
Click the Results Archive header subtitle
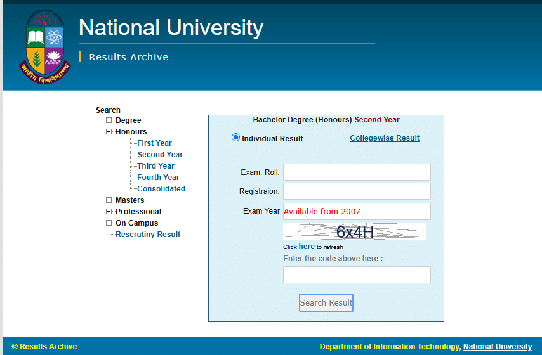(129, 57)
